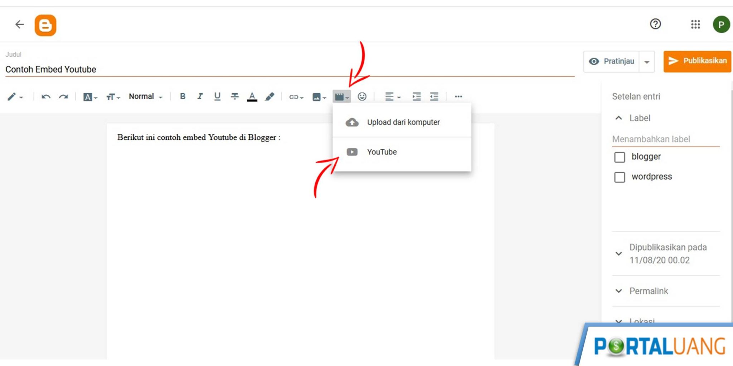Decrease paragraph indent

(x=434, y=97)
